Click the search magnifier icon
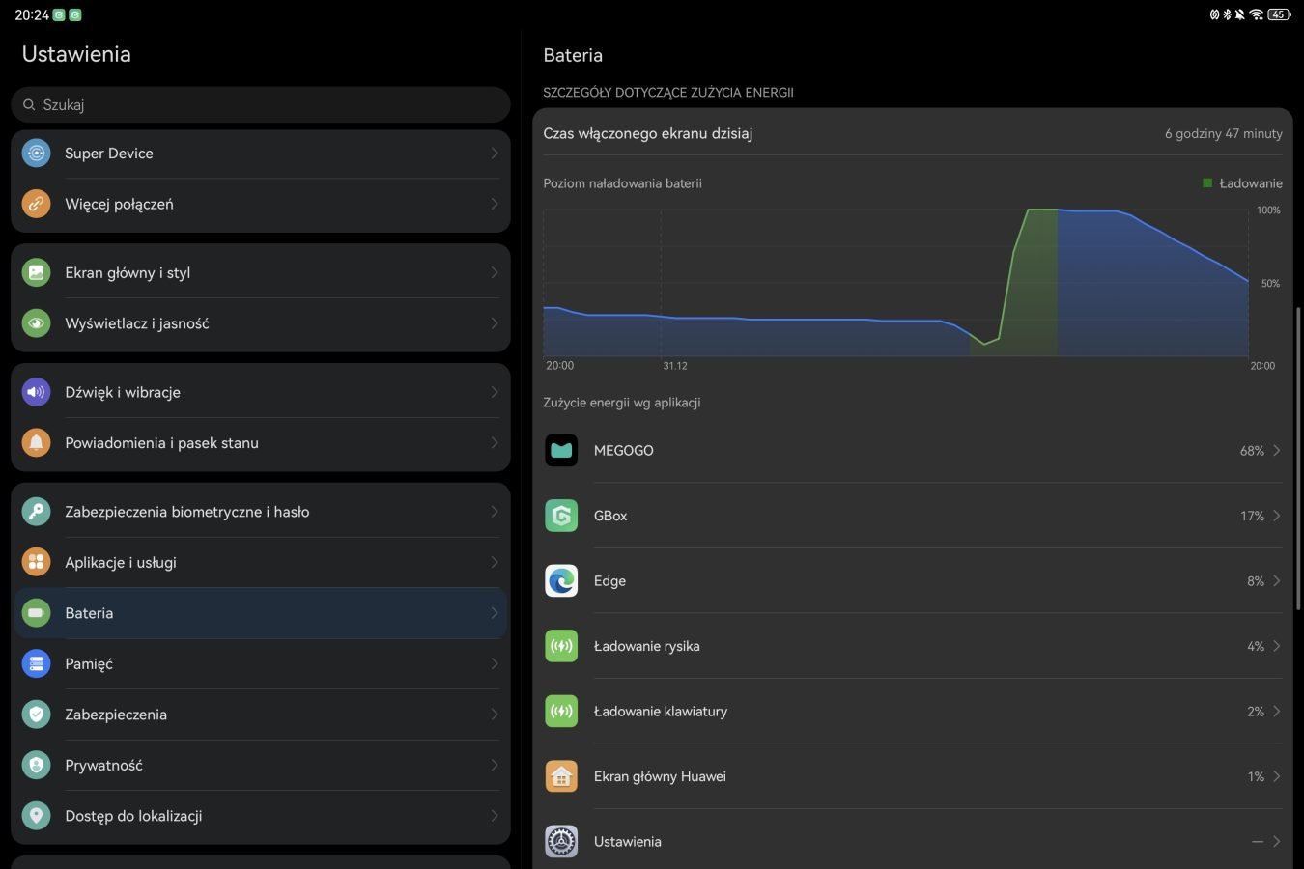This screenshot has width=1304, height=869. click(x=29, y=104)
